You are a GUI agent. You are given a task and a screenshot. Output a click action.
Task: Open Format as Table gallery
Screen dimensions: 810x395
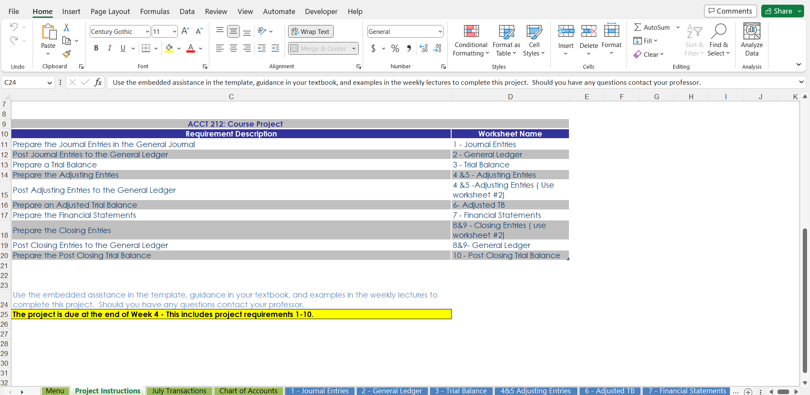tap(506, 40)
